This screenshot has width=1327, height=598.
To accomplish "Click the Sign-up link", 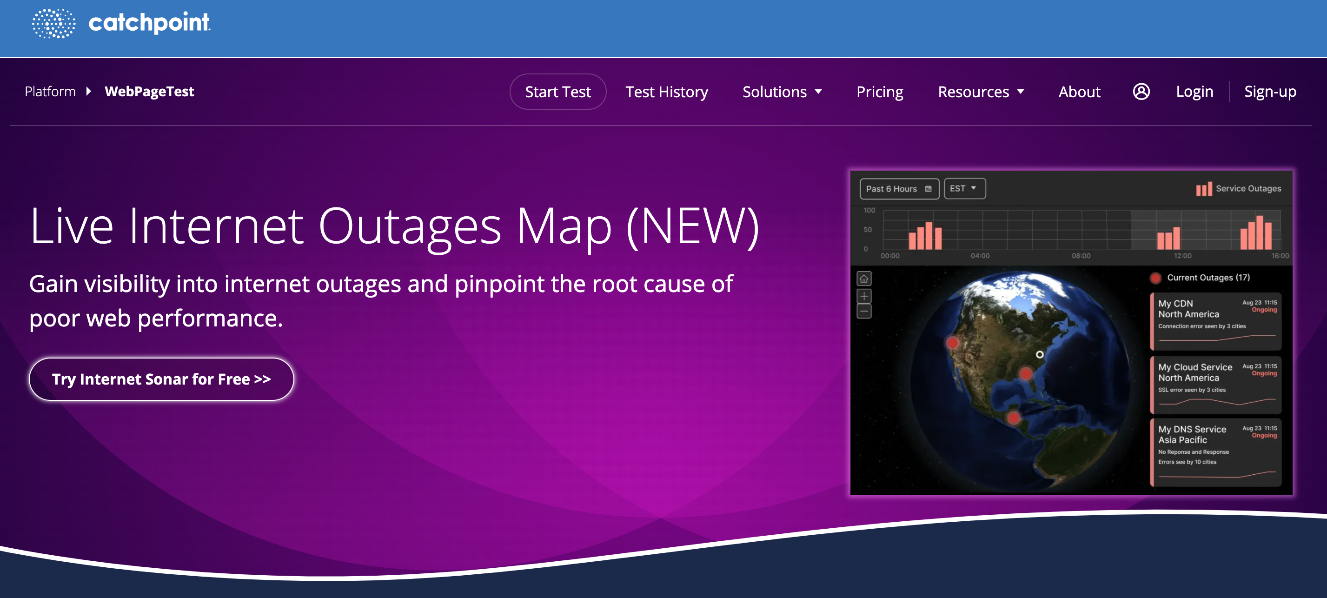I will click(1270, 92).
